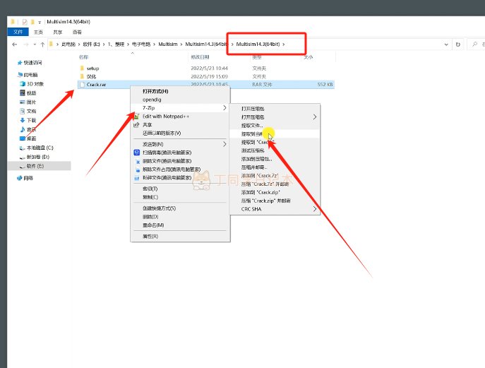Screen dimensions: 485x368
Task: Jump to 此电脑 in the address breadcrumb
Action: click(68, 44)
